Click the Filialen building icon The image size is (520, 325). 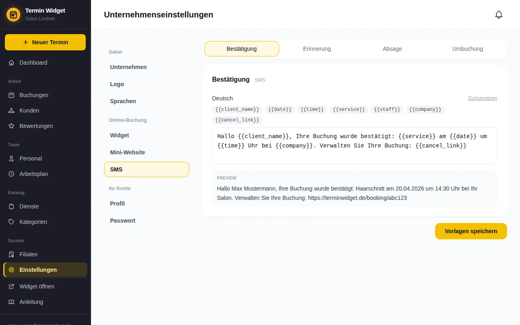pyautogui.click(x=11, y=254)
